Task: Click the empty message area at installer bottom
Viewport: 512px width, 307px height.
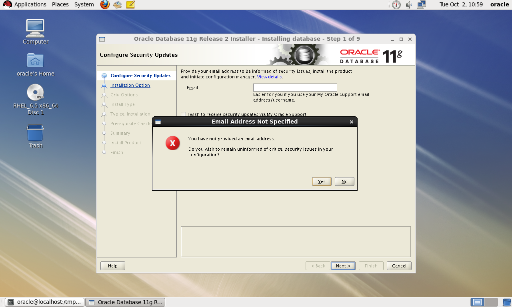Action: tap(296, 241)
